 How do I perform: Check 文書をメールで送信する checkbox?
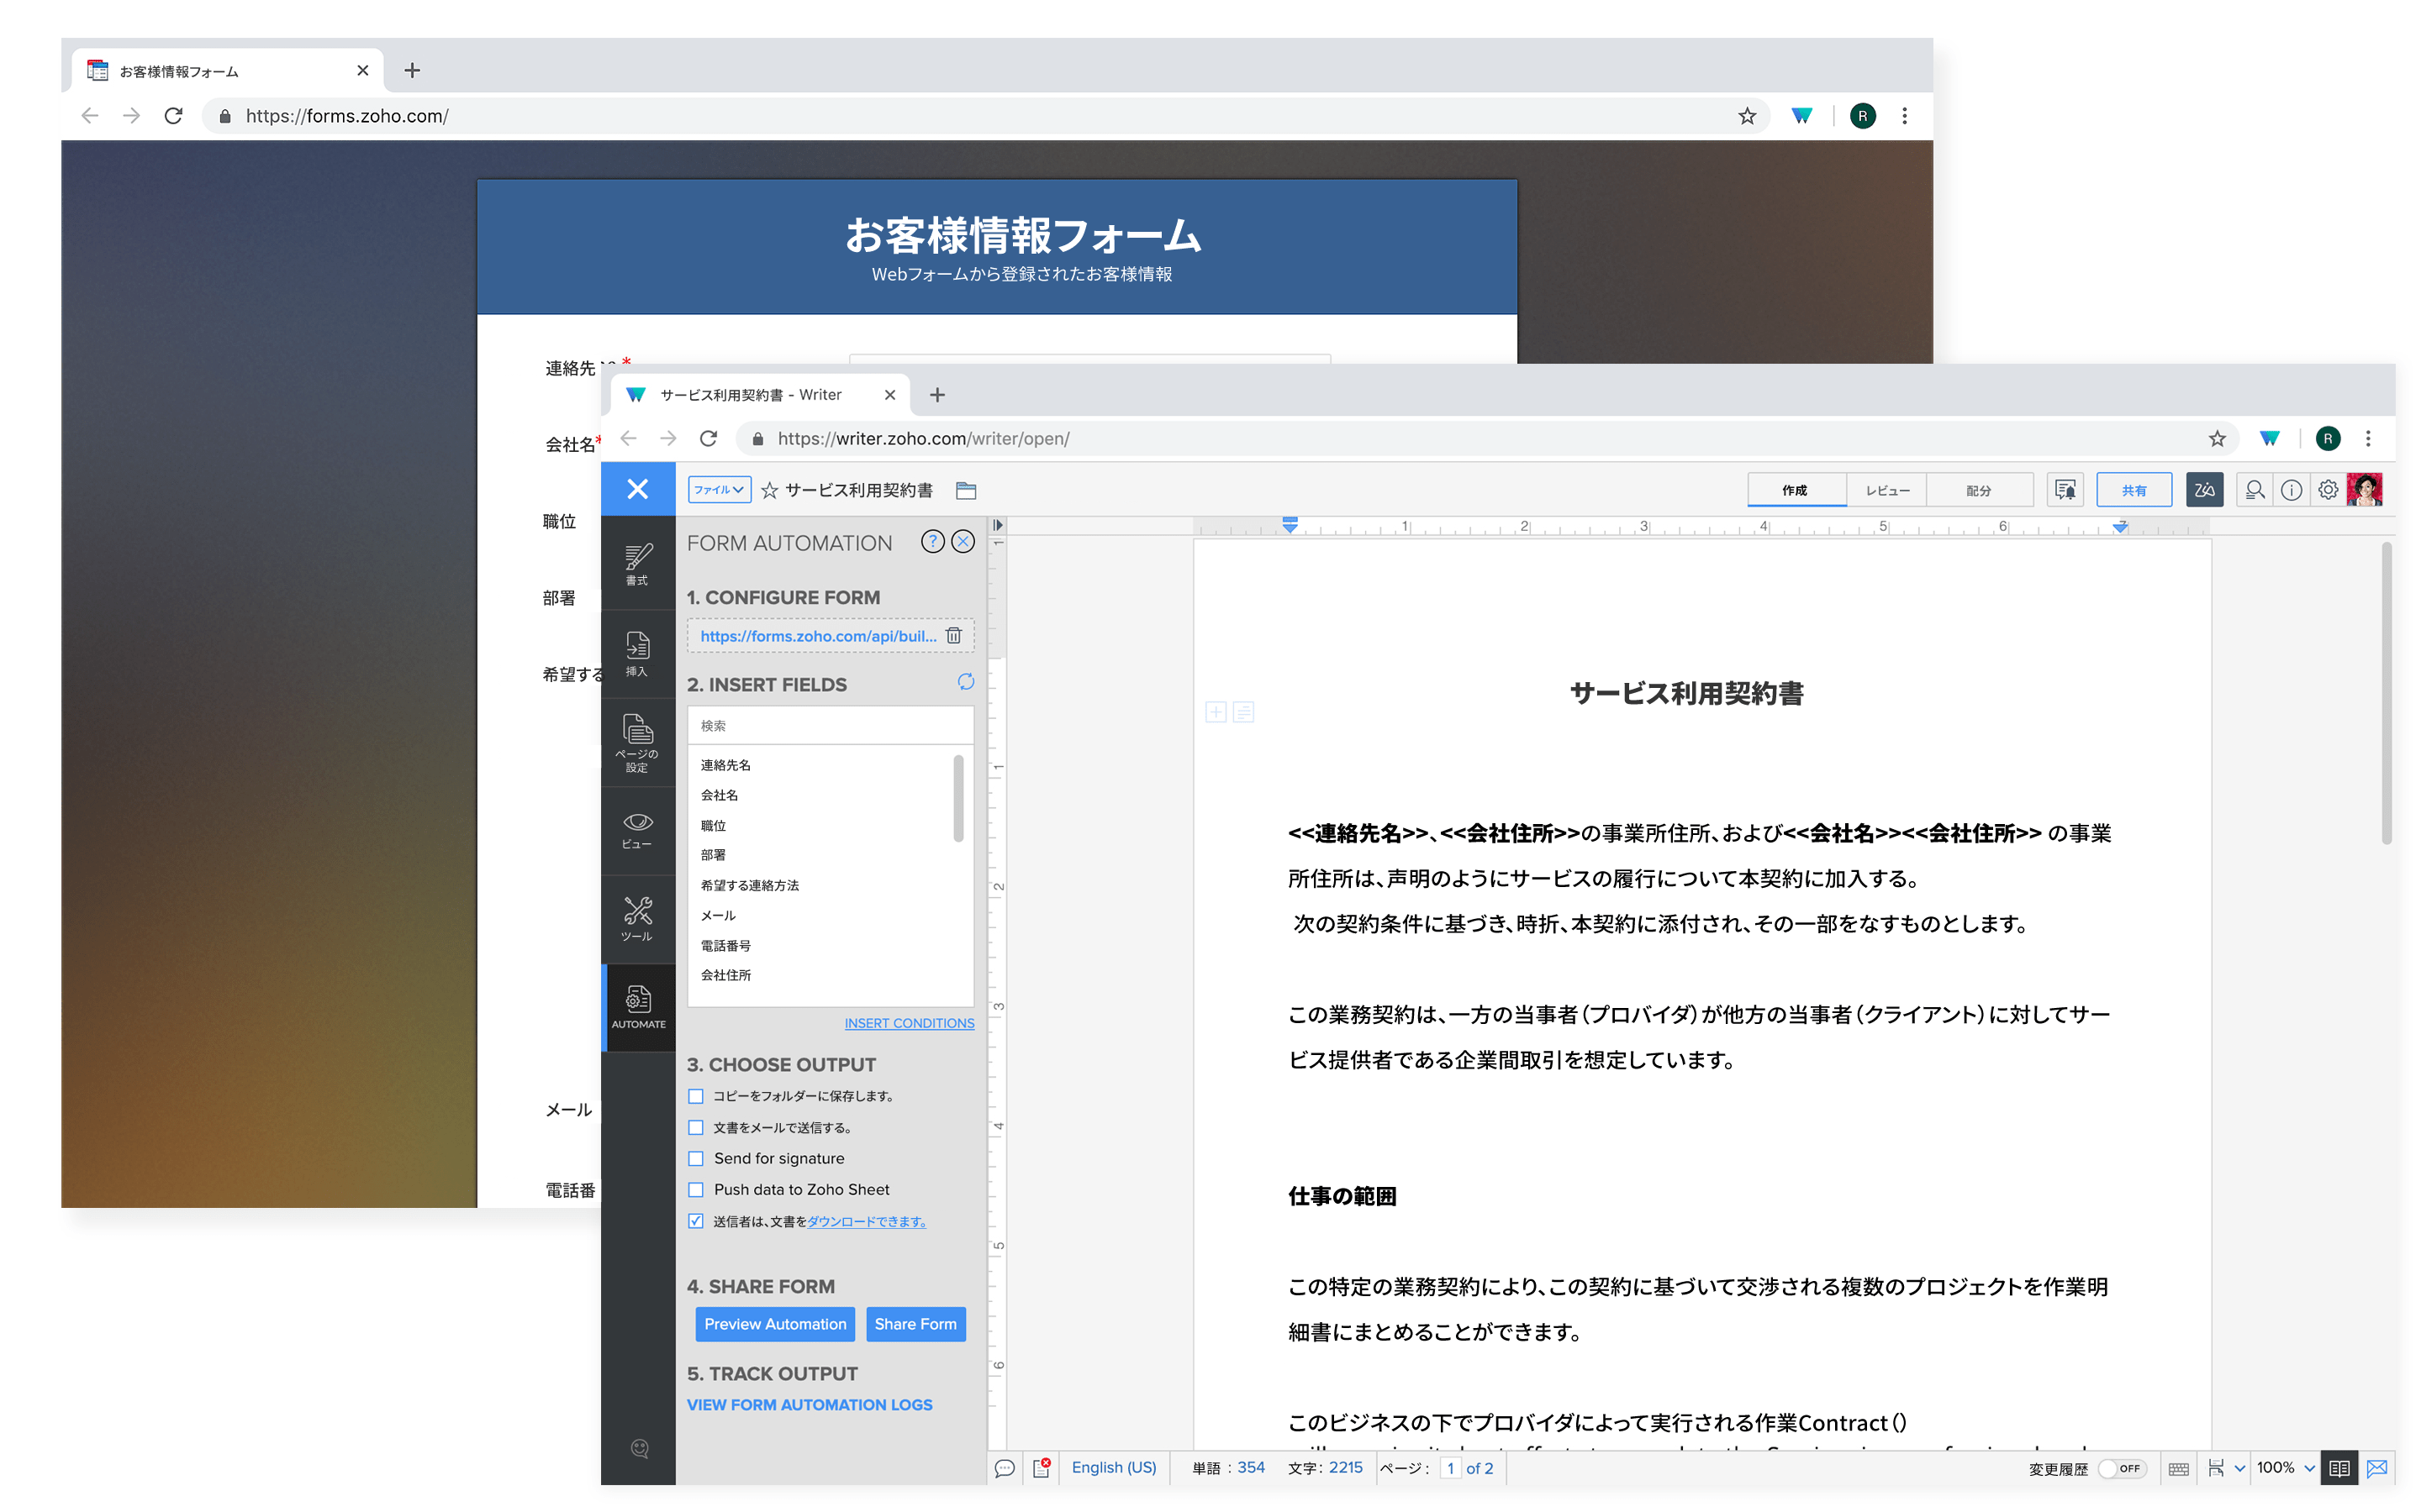pyautogui.click(x=695, y=1127)
